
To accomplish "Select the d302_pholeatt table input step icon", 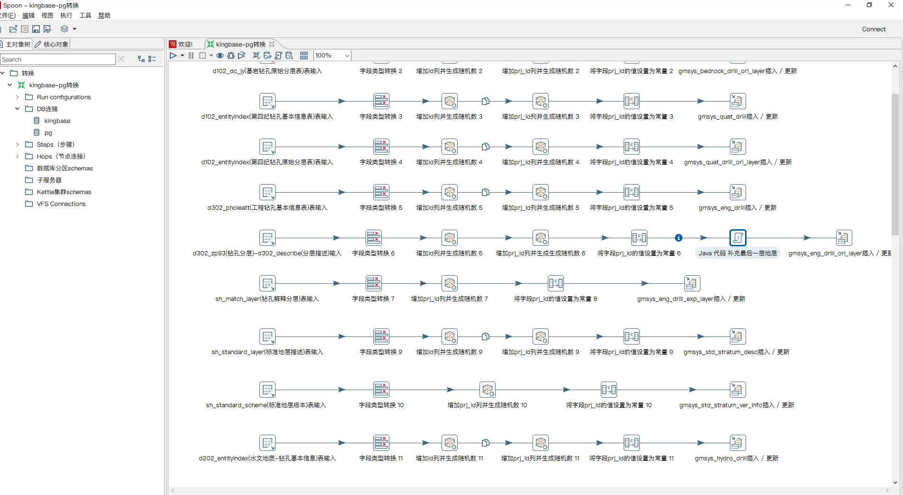I will [x=267, y=192].
